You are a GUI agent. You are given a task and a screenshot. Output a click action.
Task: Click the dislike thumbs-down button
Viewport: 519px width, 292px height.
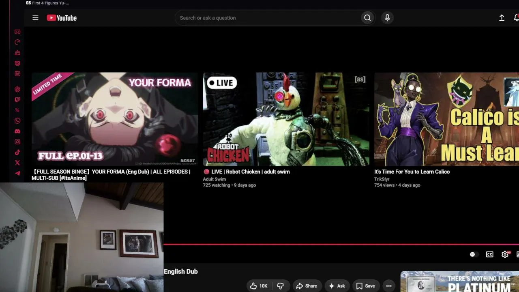(280, 286)
